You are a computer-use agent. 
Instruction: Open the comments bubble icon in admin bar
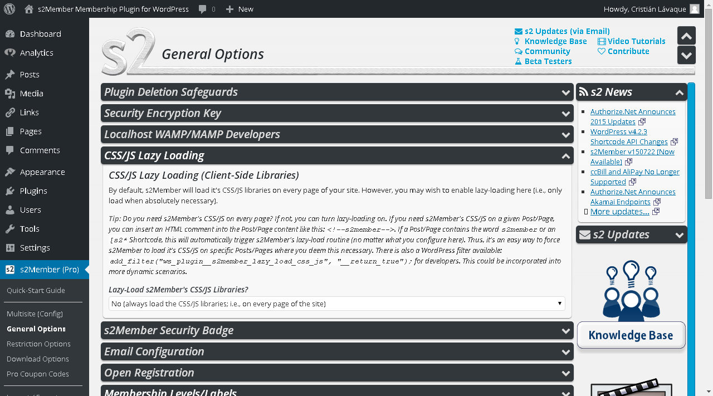(203, 9)
